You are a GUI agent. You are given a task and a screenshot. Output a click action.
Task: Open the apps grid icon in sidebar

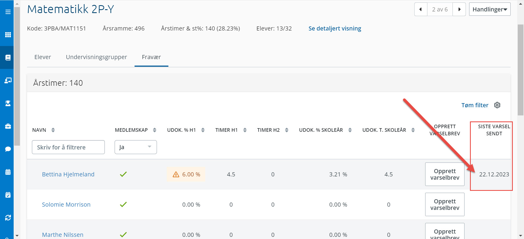8,35
